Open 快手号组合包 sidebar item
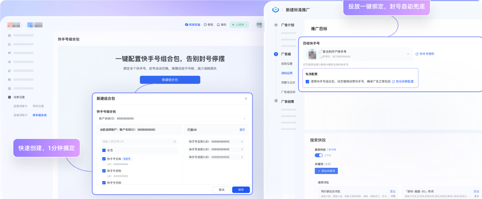 point(39,115)
